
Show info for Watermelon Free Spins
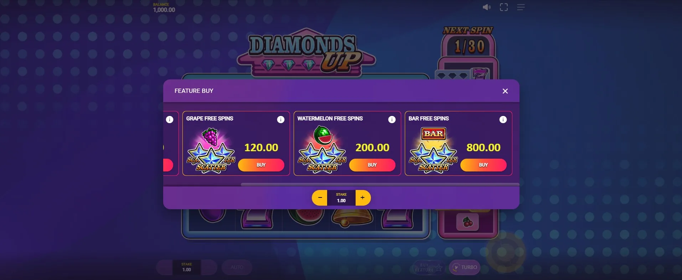click(x=392, y=120)
